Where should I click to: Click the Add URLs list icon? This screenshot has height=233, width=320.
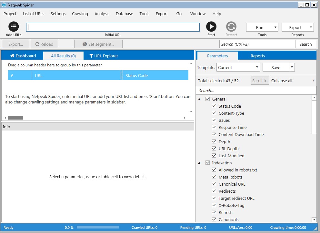pyautogui.click(x=14, y=27)
